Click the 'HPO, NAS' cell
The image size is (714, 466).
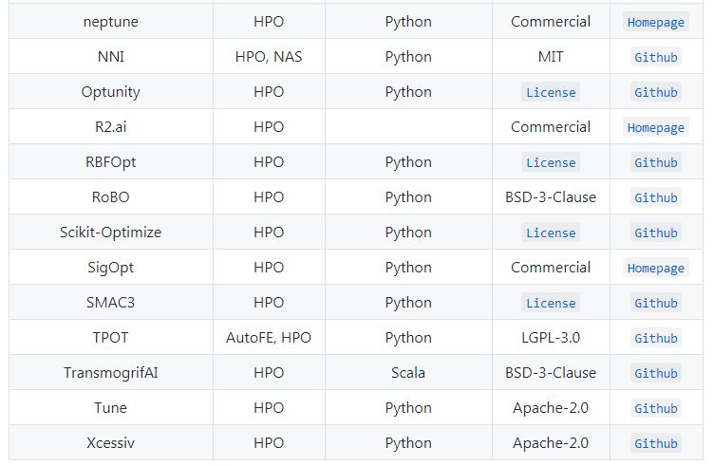pos(269,56)
